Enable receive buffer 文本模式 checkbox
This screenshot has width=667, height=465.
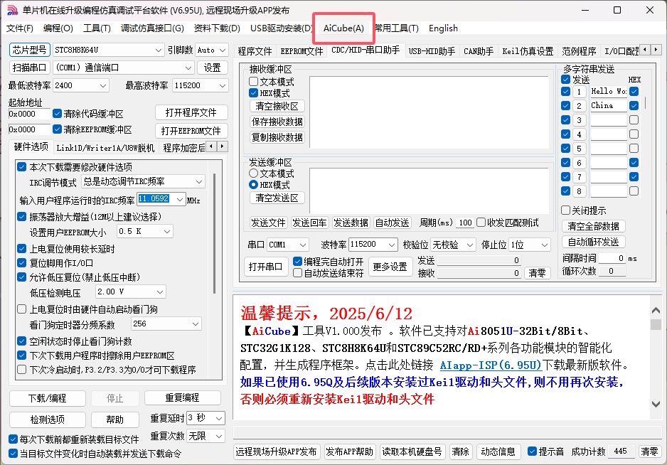pyautogui.click(x=254, y=81)
